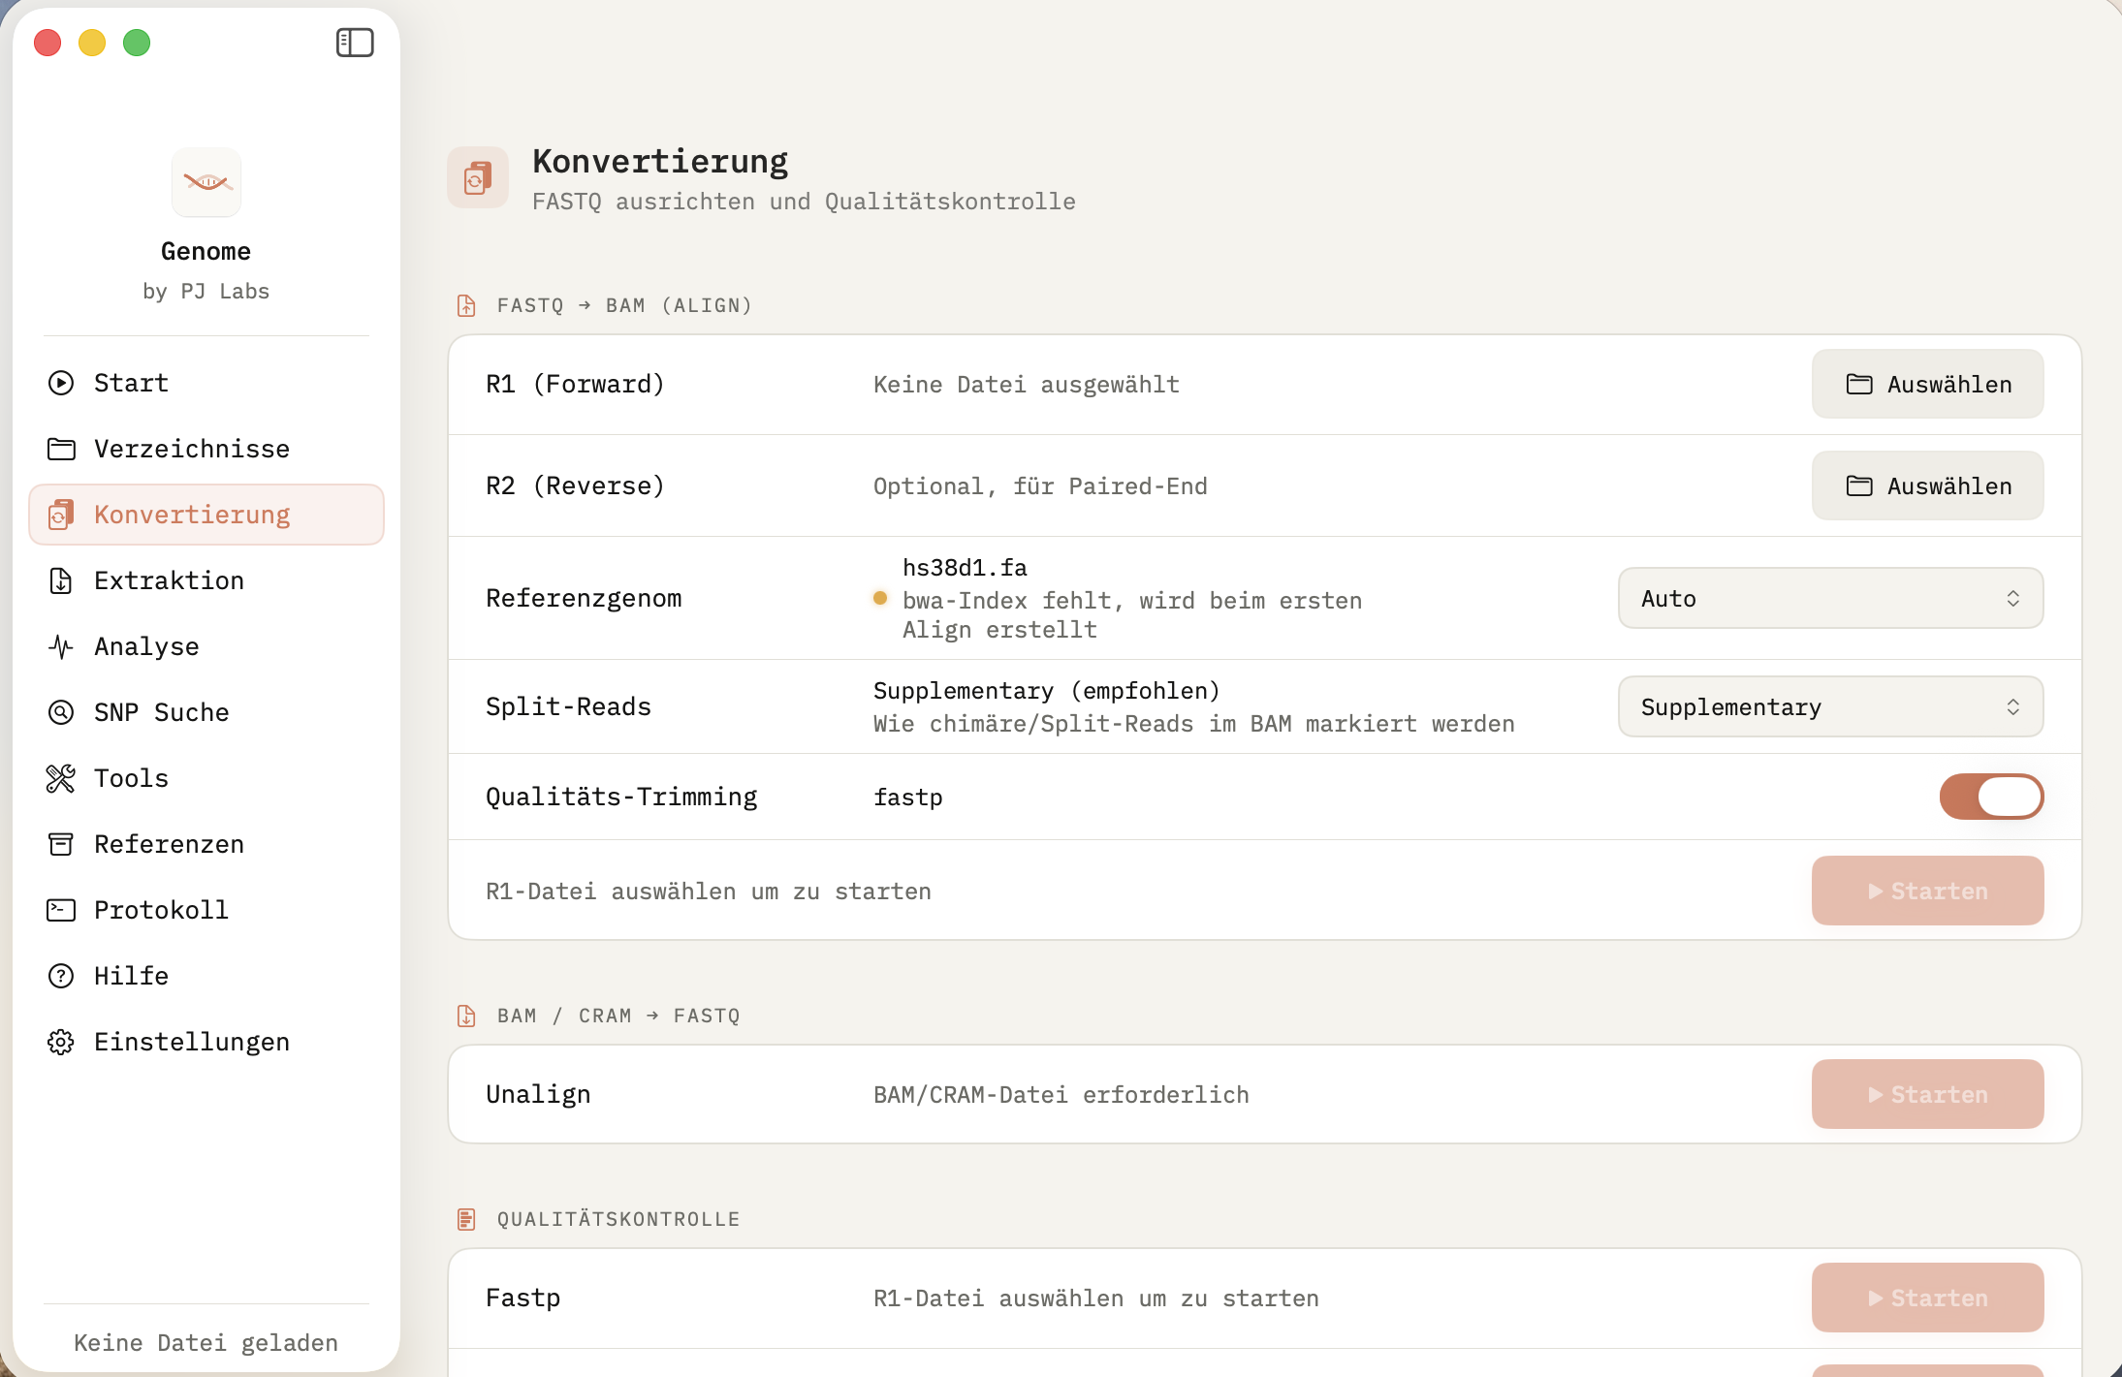Open SNP Suche search icon
The width and height of the screenshot is (2122, 1377).
(61, 712)
